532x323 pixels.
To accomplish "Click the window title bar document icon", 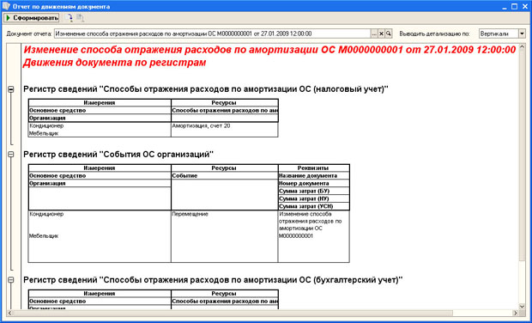I will 7,7.
